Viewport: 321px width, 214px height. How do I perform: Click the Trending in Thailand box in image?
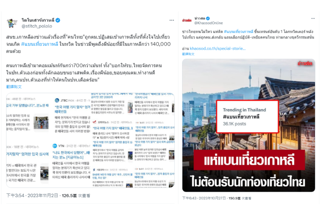pos(247,116)
